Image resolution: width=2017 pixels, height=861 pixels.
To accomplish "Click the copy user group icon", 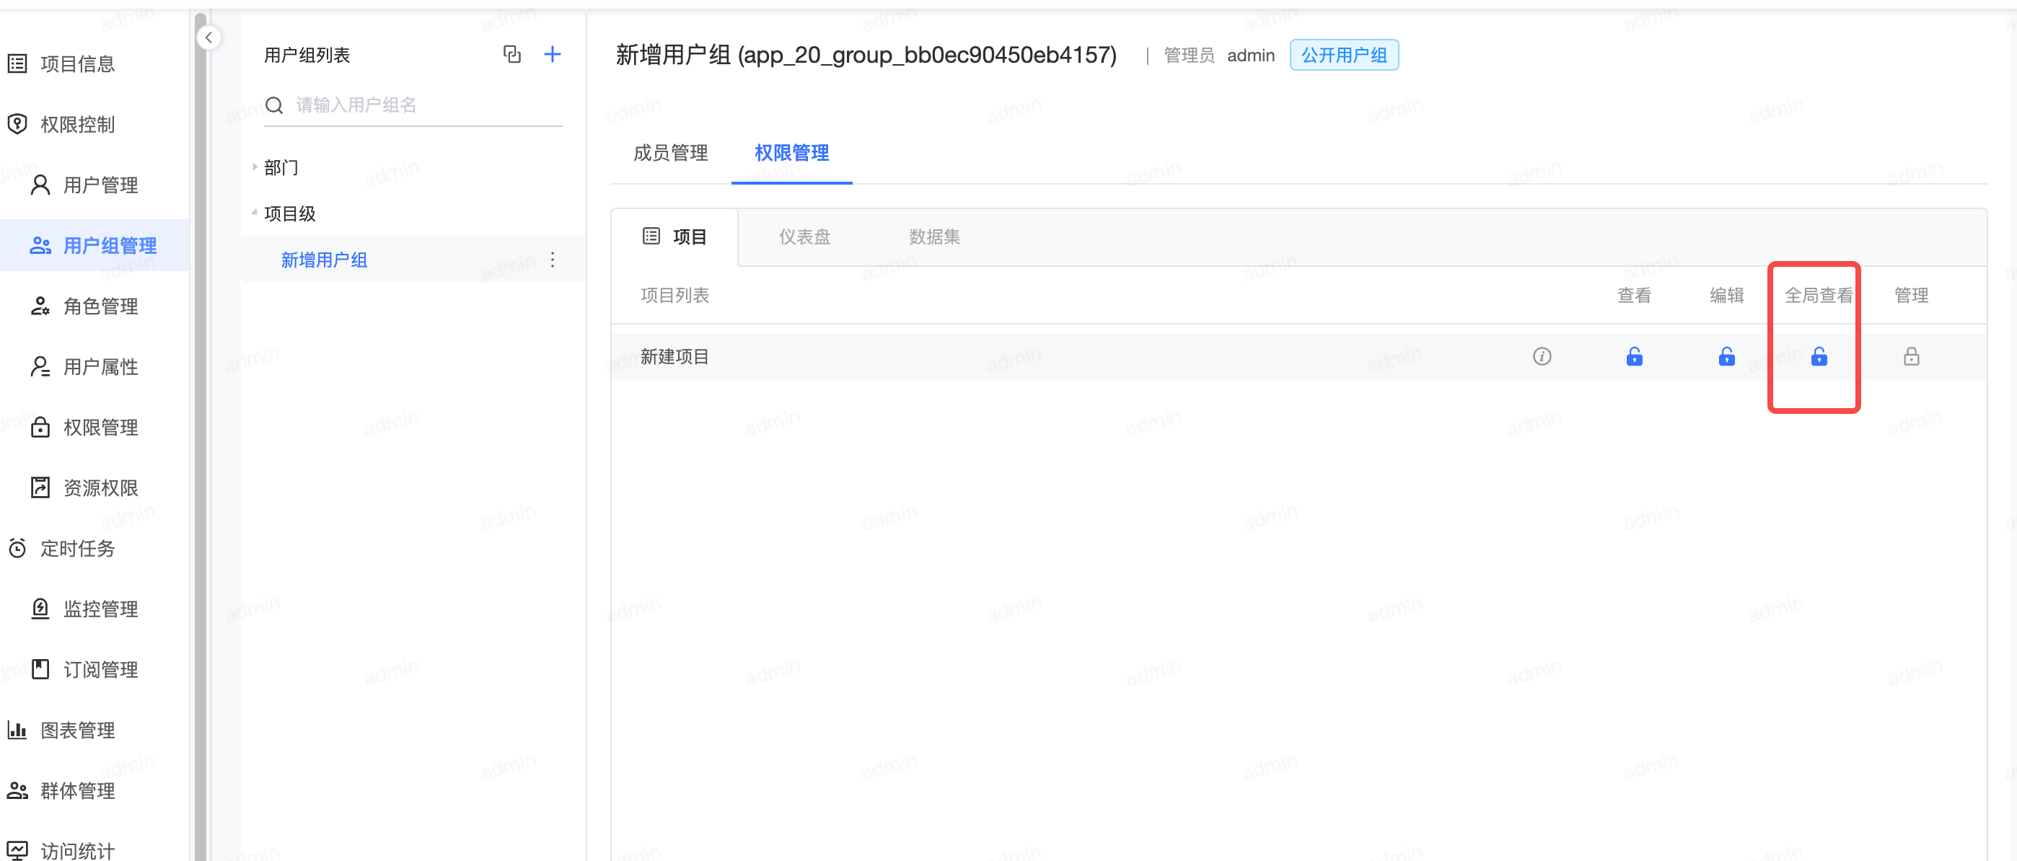I will tap(512, 54).
